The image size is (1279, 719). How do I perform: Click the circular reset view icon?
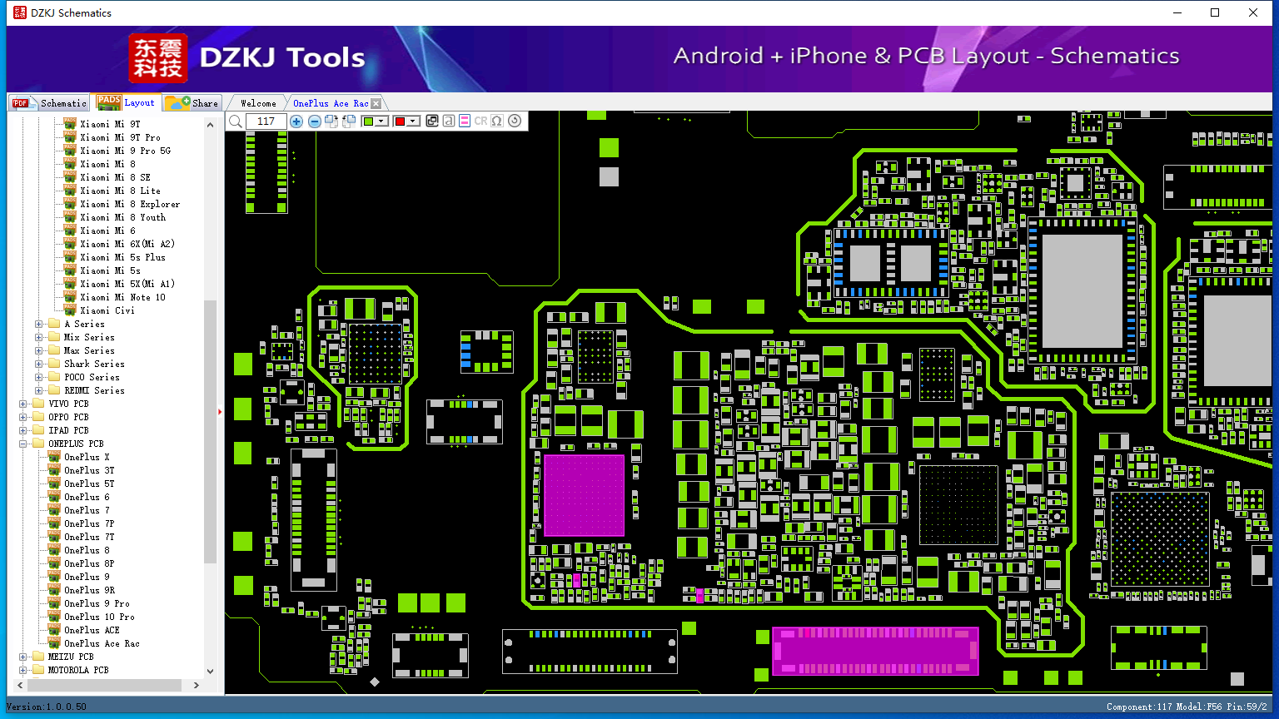coord(515,121)
